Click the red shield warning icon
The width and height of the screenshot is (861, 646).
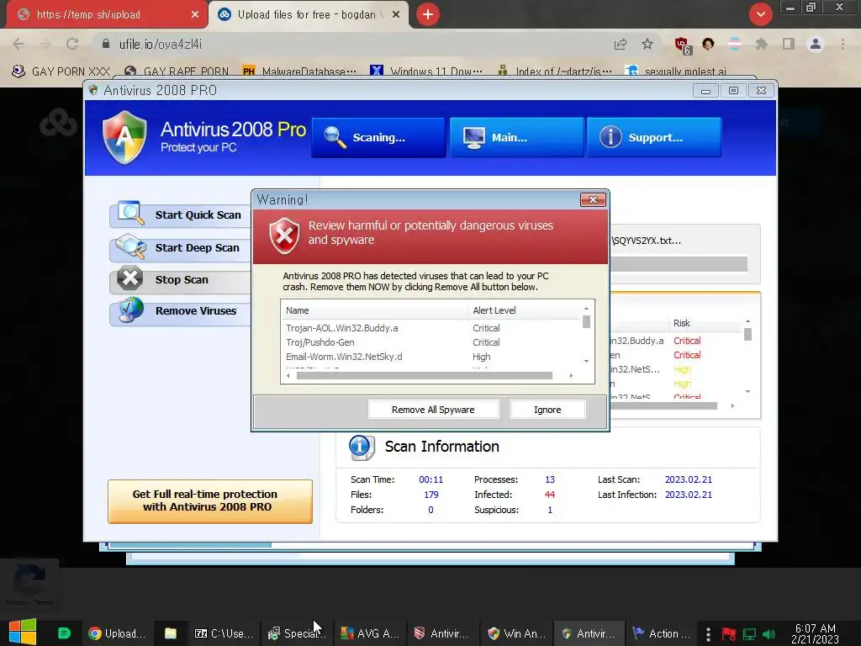(284, 236)
